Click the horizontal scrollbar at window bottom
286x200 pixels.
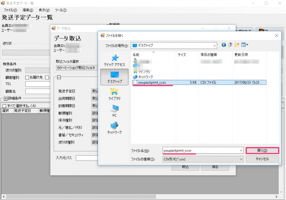tap(81, 197)
